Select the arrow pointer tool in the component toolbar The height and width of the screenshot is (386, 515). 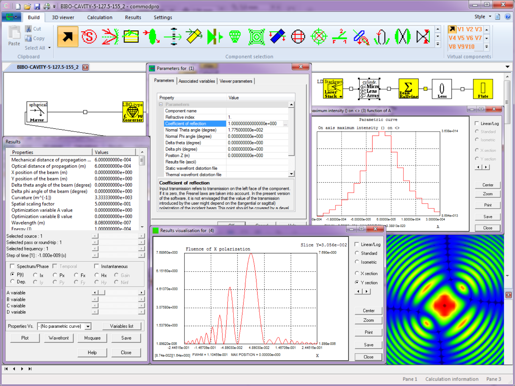(x=68, y=37)
